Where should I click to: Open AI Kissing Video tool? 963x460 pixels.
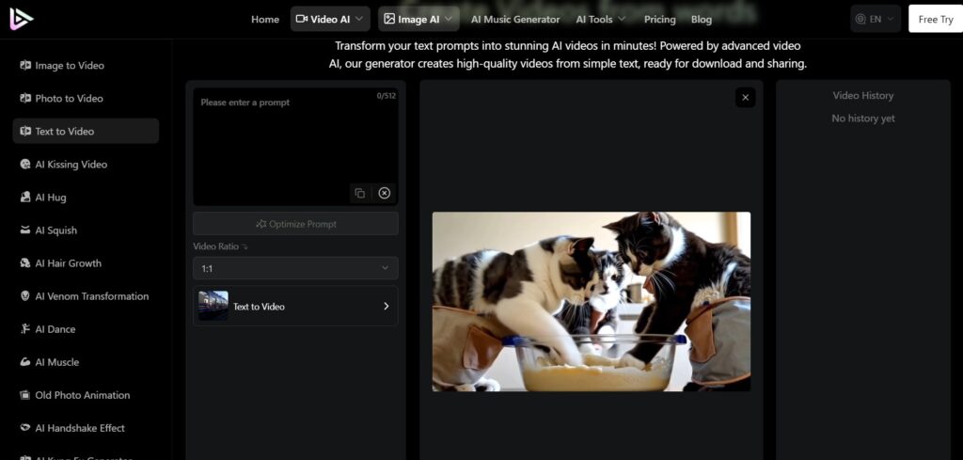[x=86, y=164]
